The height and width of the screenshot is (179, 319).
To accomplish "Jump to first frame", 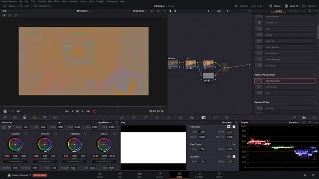I will (x=67, y=111).
